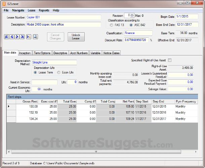
Task: Open the Help menu
Action: 56,10
